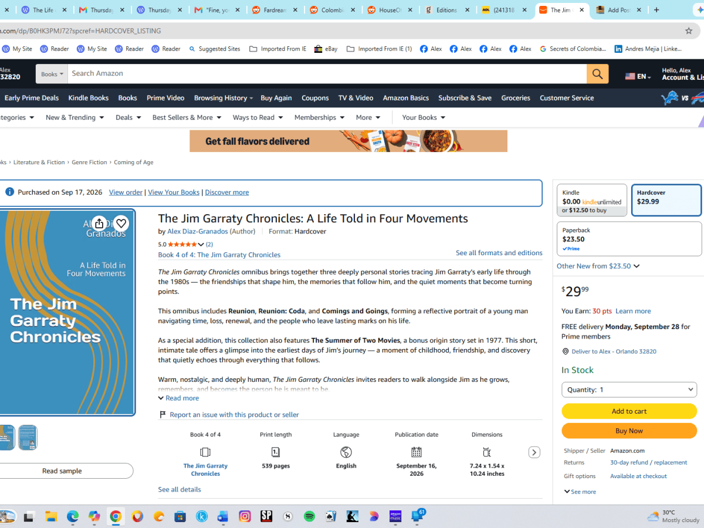Select the Paperback $23.50 format option
The height and width of the screenshot is (528, 704).
pyautogui.click(x=629, y=239)
